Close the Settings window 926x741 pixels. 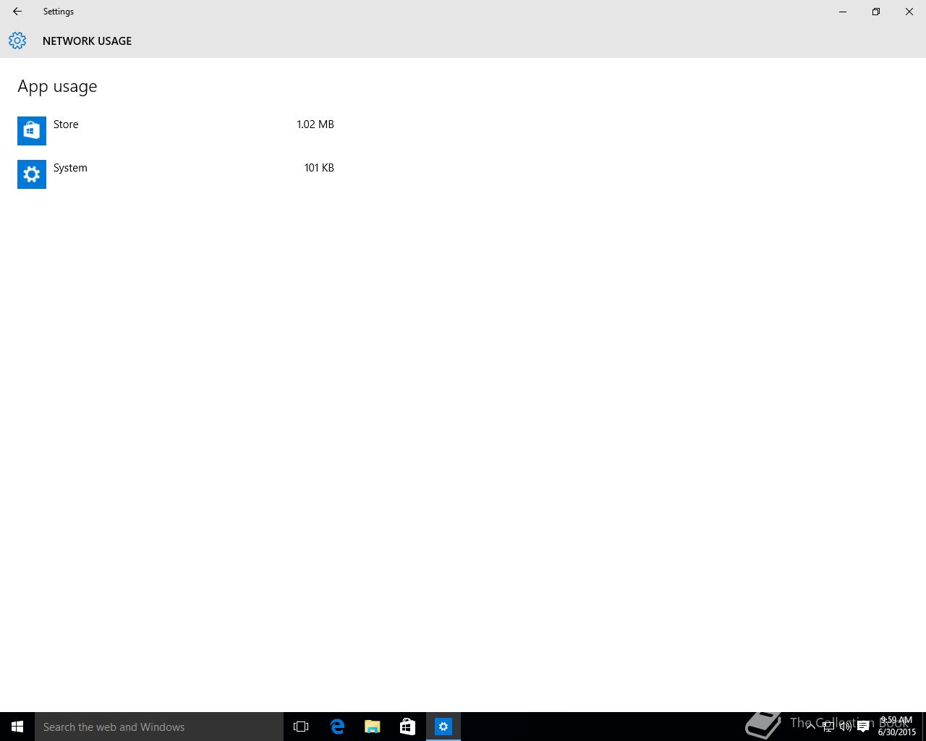pos(909,12)
